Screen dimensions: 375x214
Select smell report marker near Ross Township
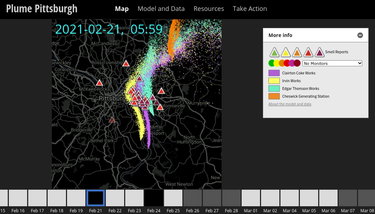(x=126, y=63)
